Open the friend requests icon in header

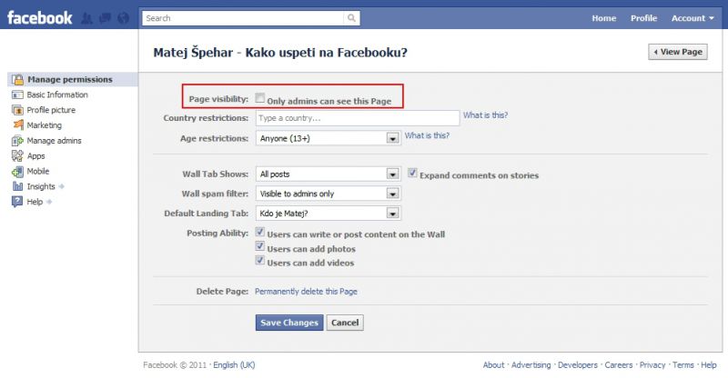[86, 18]
